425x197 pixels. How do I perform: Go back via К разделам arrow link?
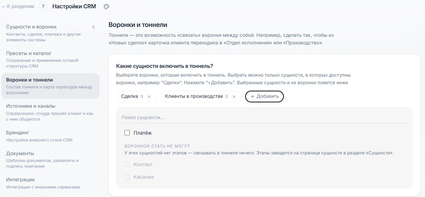pyautogui.click(x=18, y=6)
